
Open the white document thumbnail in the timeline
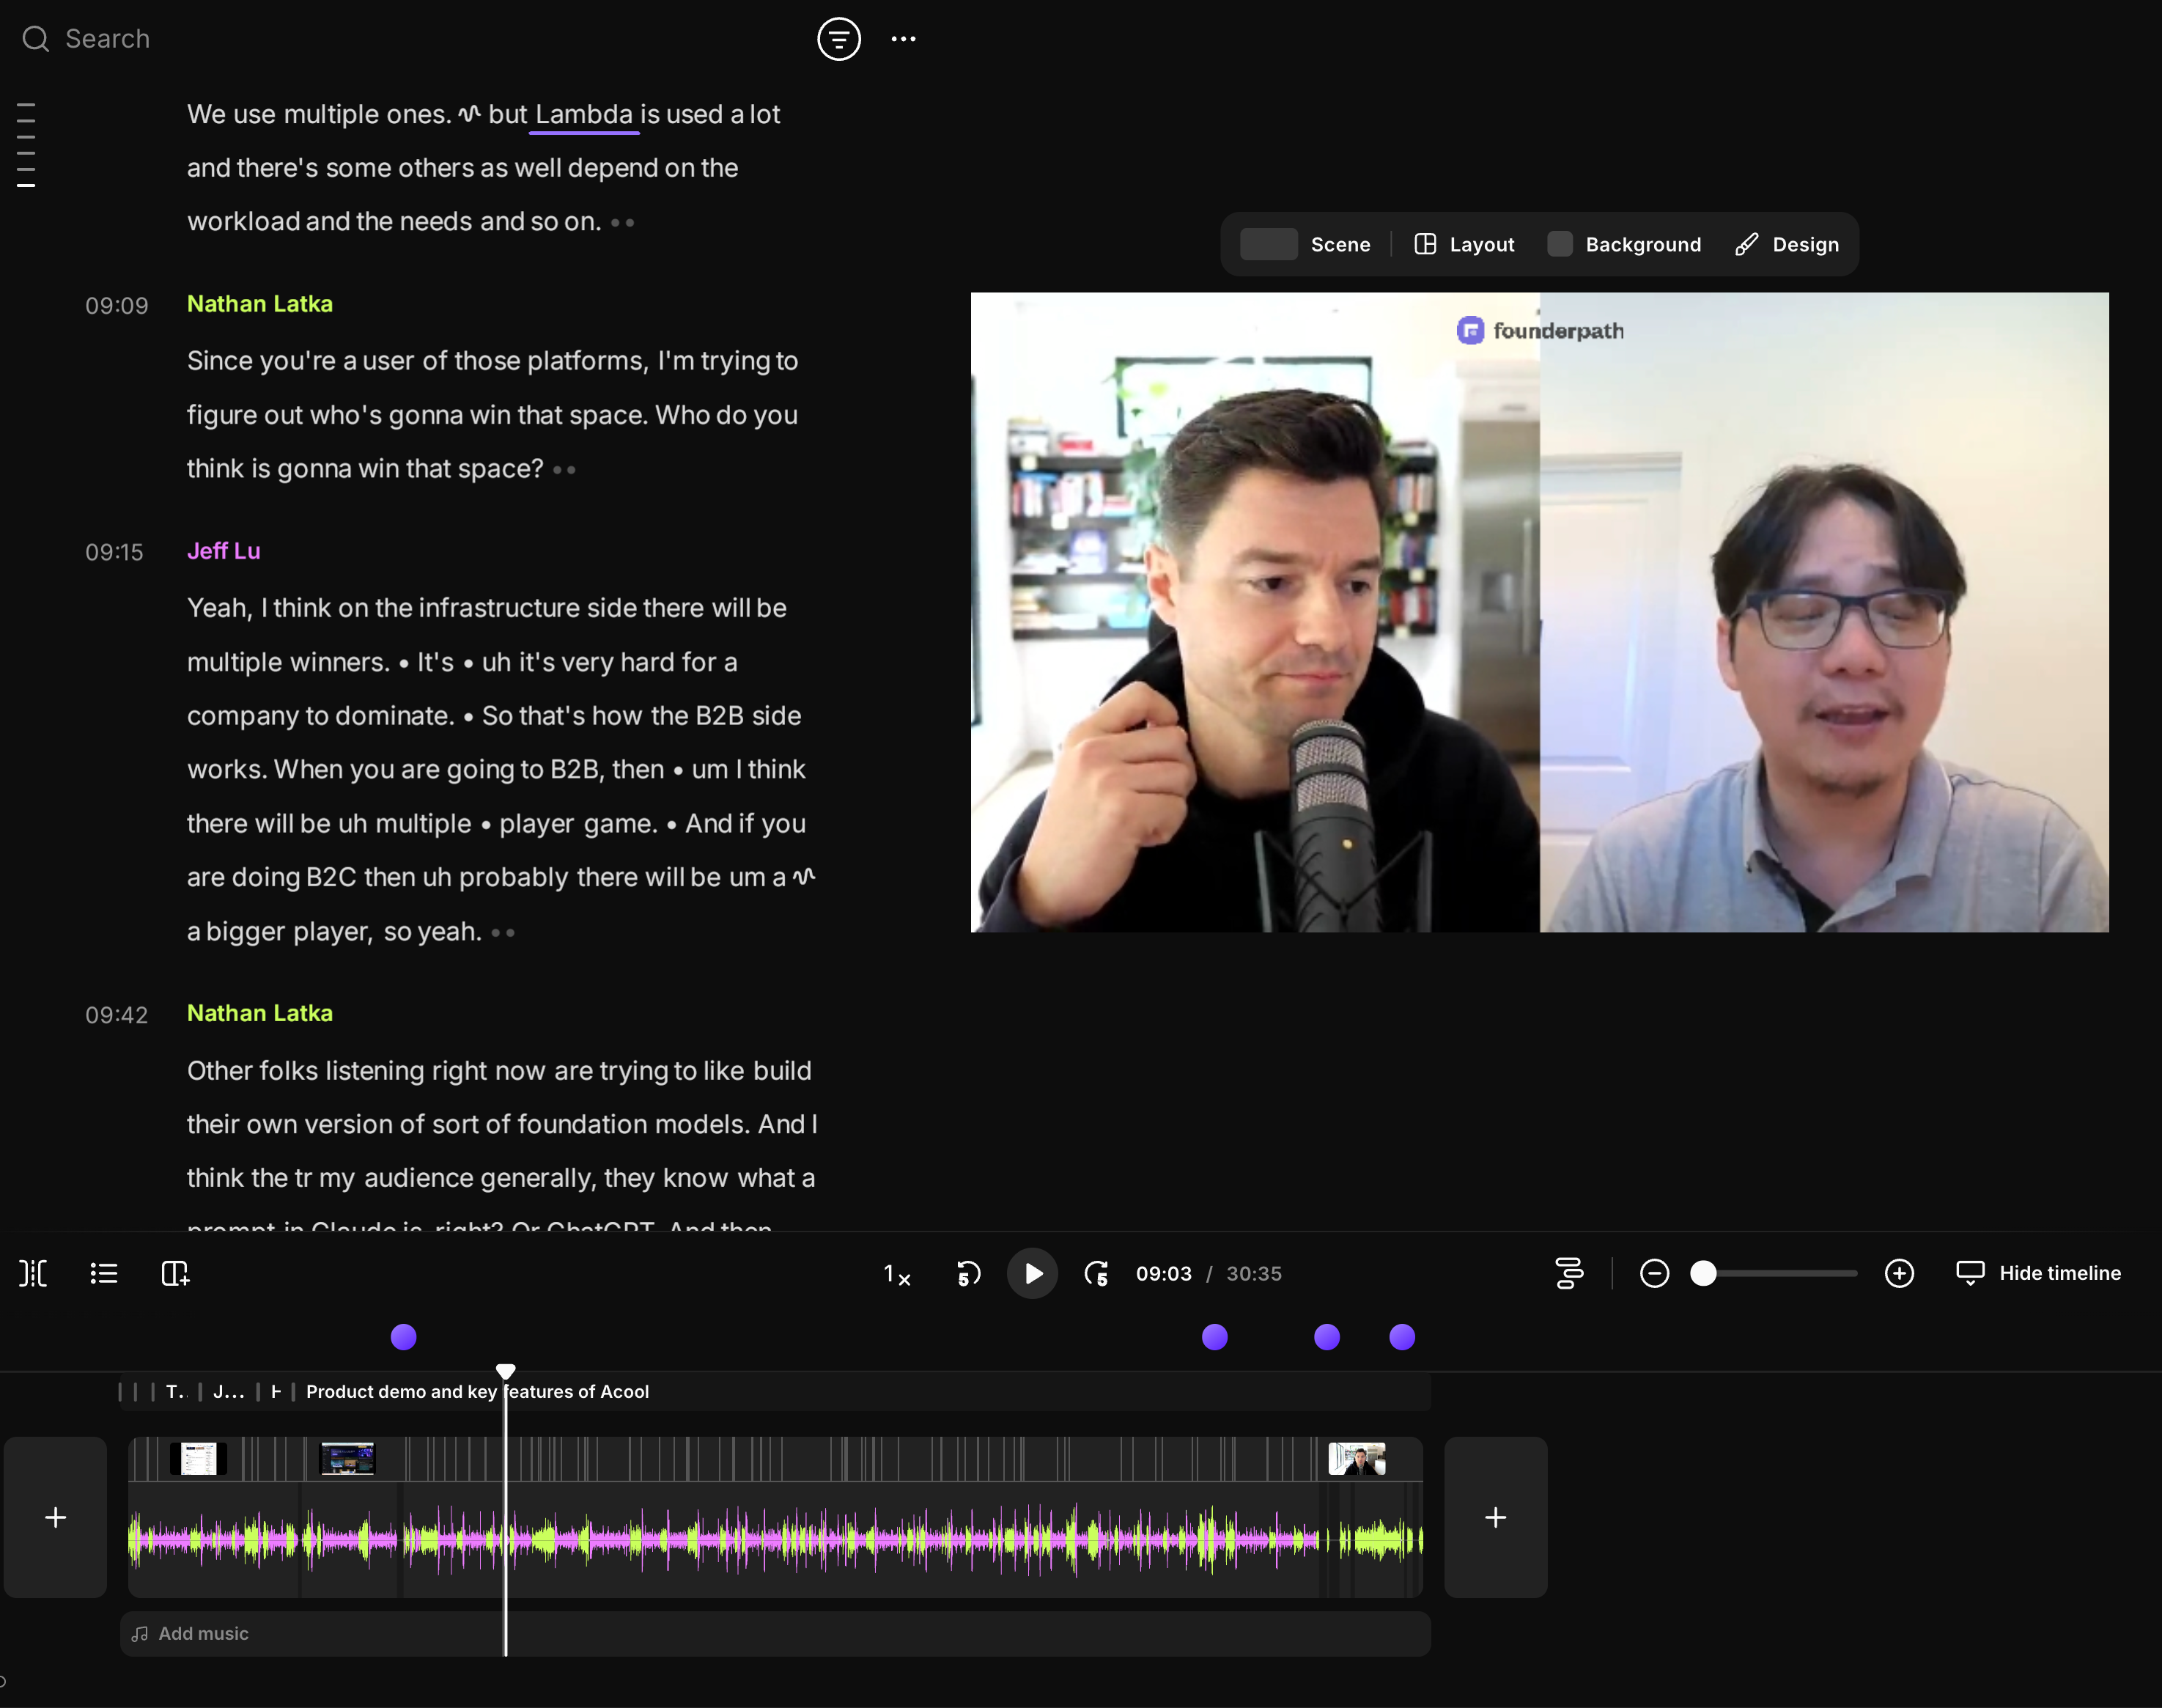[x=198, y=1459]
